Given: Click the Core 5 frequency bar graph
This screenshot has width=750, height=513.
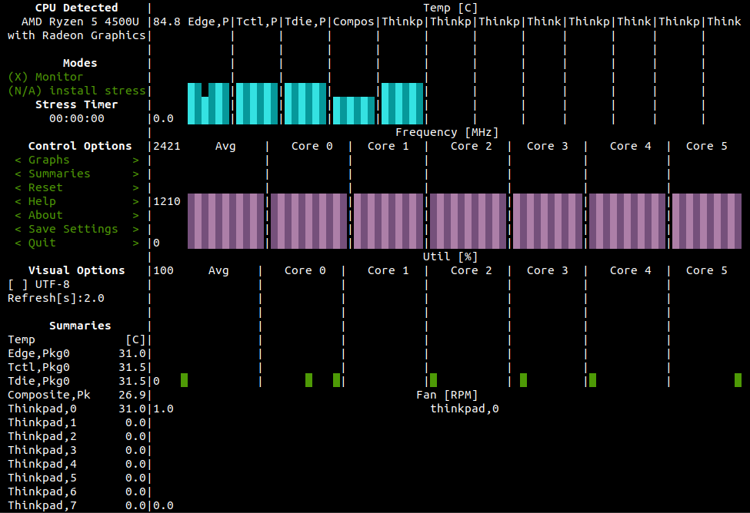Looking at the screenshot, I should (x=709, y=221).
